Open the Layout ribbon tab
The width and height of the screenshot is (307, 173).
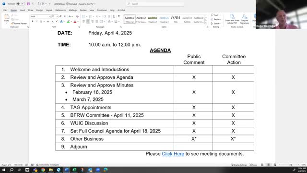click(x=49, y=10)
